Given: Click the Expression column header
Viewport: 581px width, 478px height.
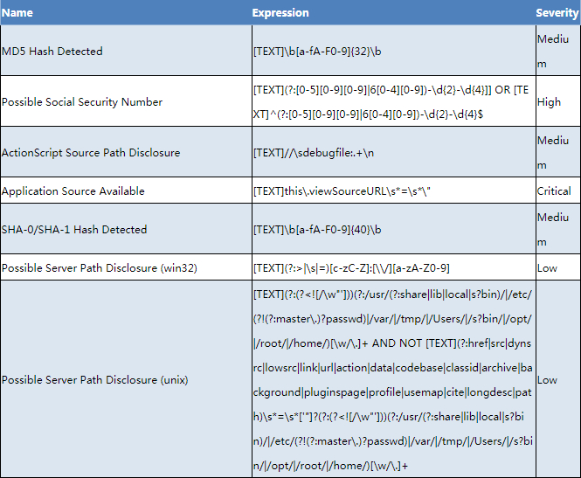Looking at the screenshot, I should point(280,13).
